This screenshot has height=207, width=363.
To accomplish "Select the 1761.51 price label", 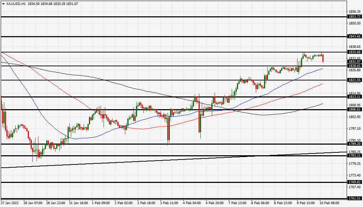I will click(x=355, y=198).
